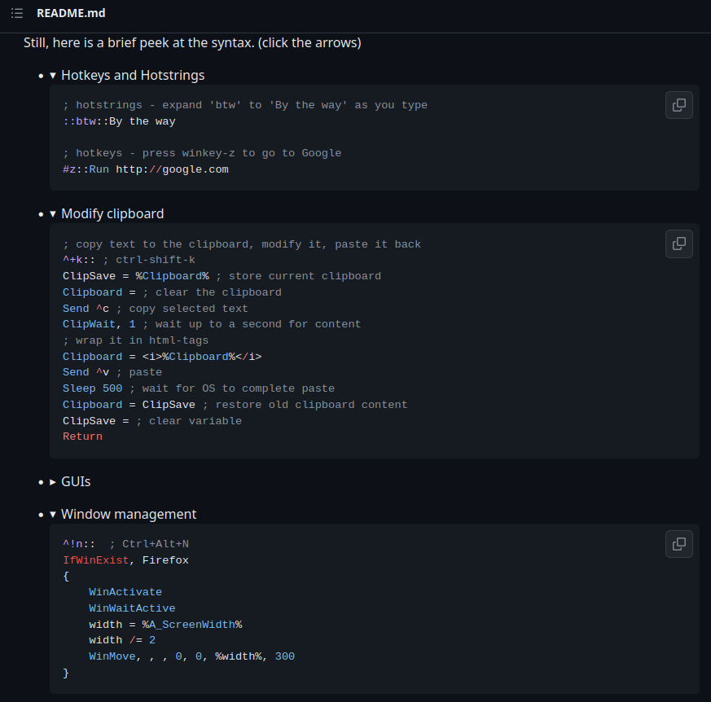Collapse the Window management disclosure triangle
Screen dimensions: 711x702
click(x=53, y=514)
